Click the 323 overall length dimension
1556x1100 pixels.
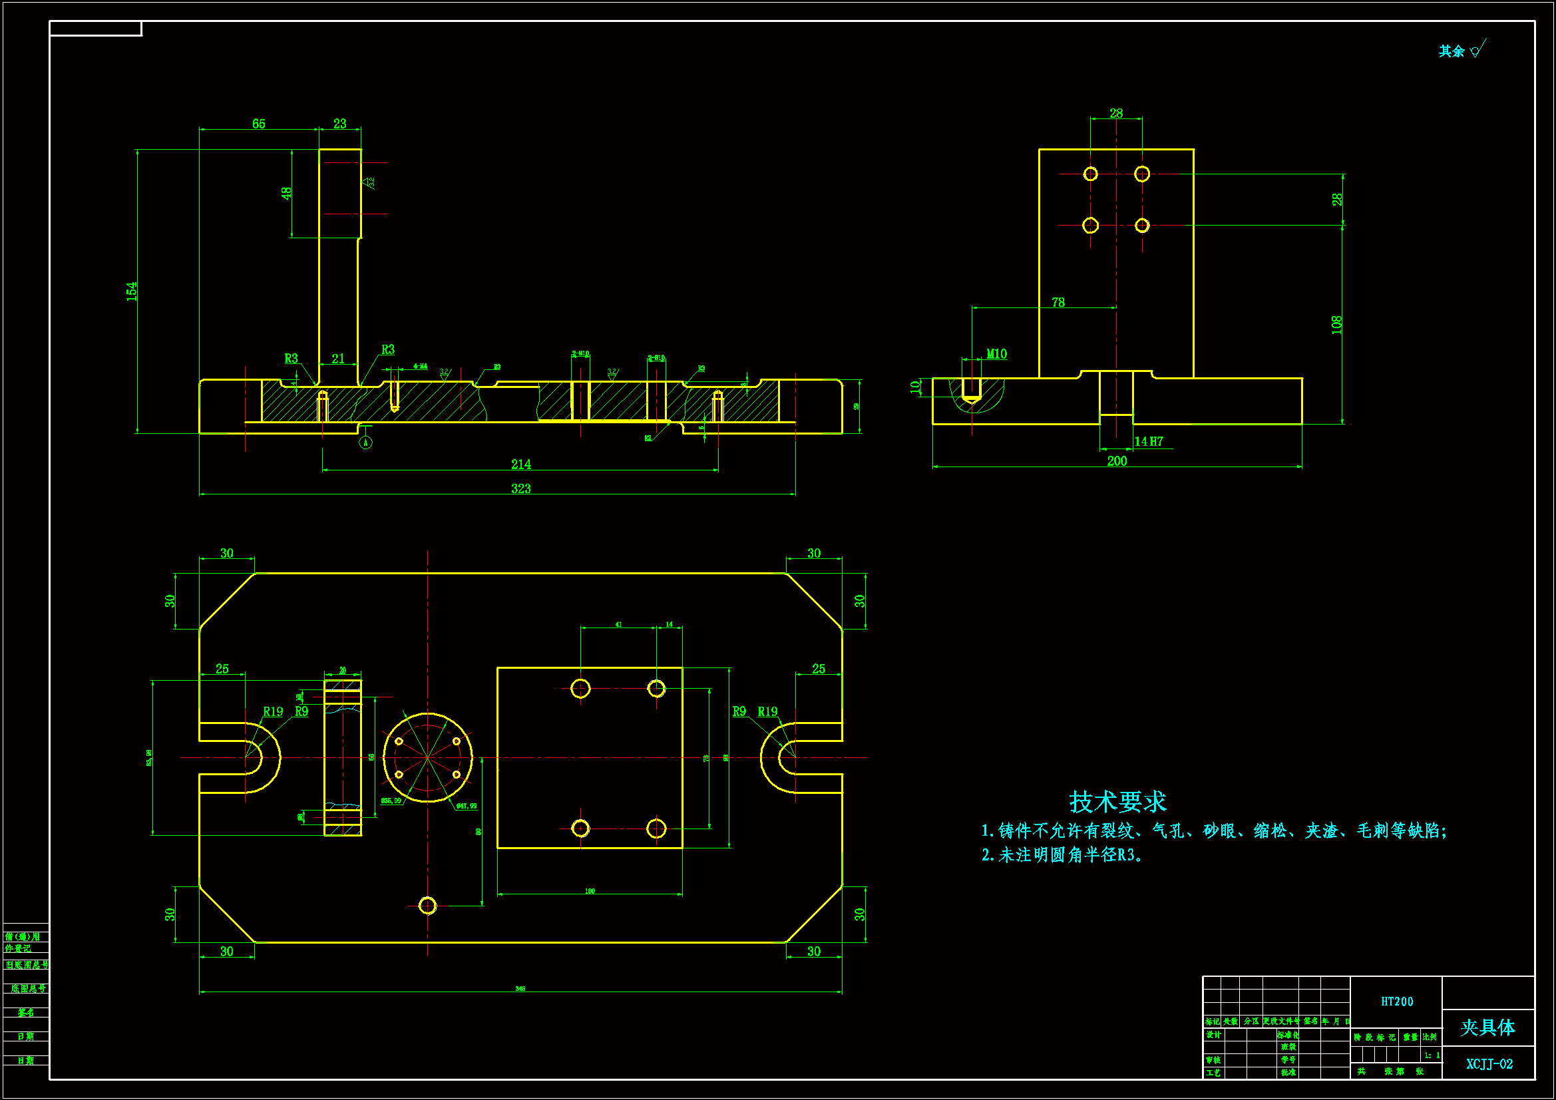tap(520, 488)
